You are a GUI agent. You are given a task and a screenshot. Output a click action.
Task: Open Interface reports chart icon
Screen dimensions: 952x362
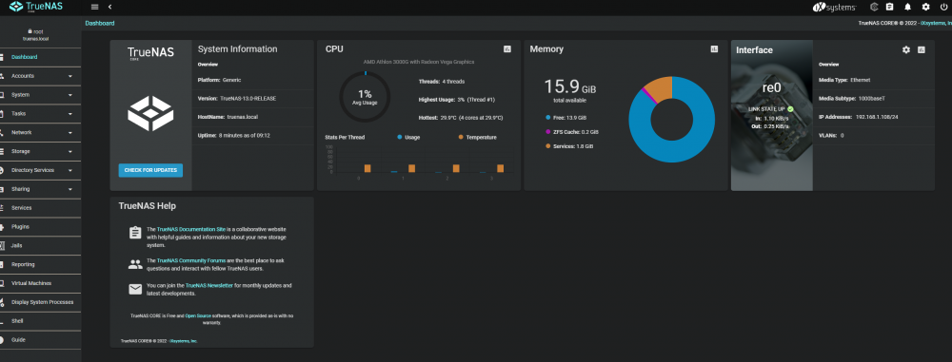click(921, 49)
